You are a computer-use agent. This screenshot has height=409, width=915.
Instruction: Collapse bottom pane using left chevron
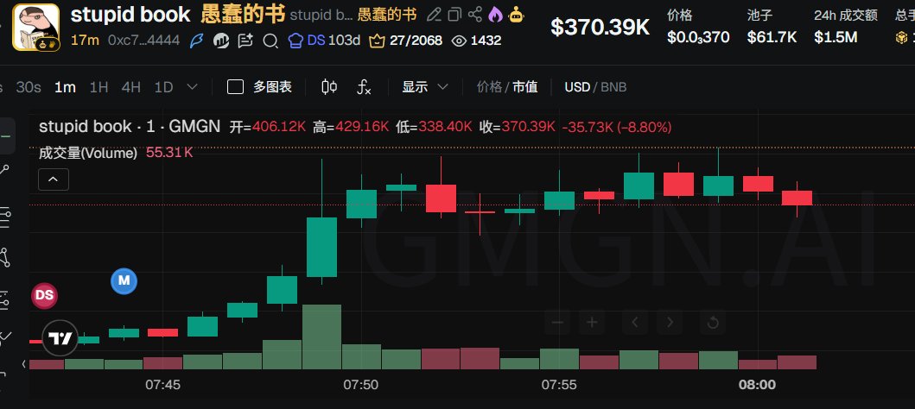tap(24, 364)
